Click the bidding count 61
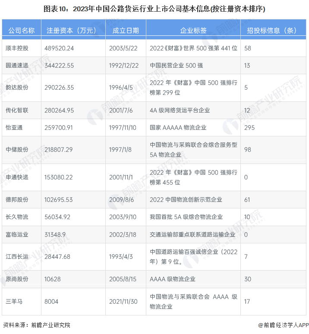The image size is (309, 334). (x=247, y=200)
